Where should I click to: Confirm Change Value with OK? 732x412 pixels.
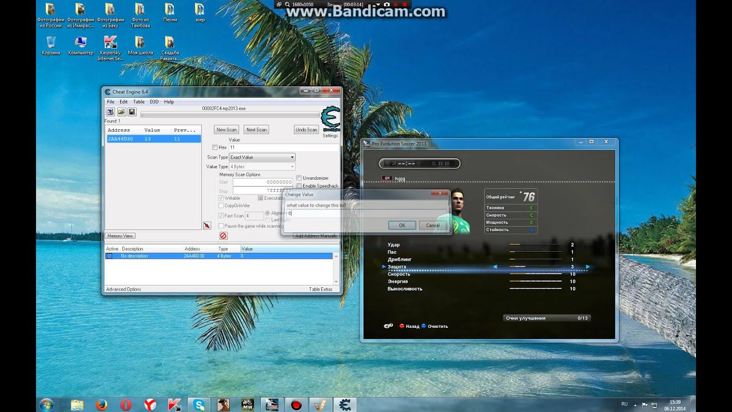(x=402, y=225)
